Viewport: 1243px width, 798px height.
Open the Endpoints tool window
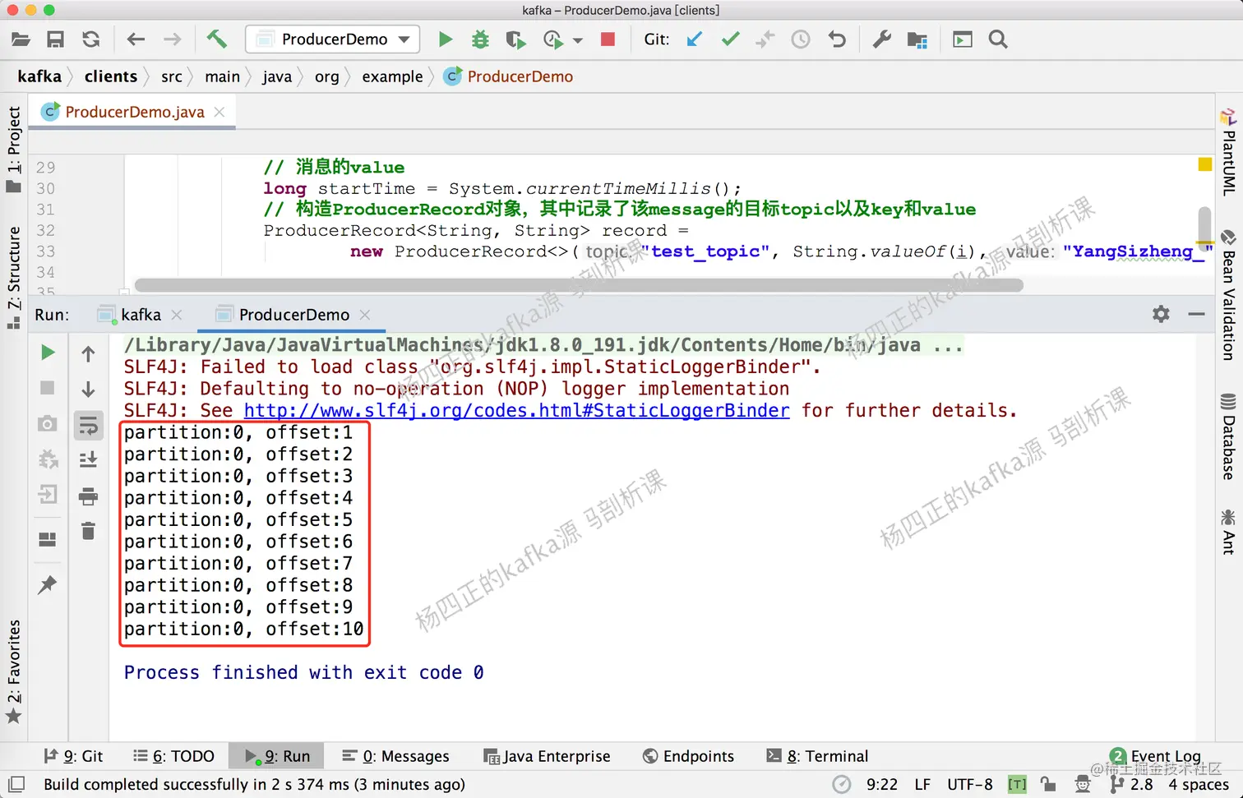coord(688,756)
